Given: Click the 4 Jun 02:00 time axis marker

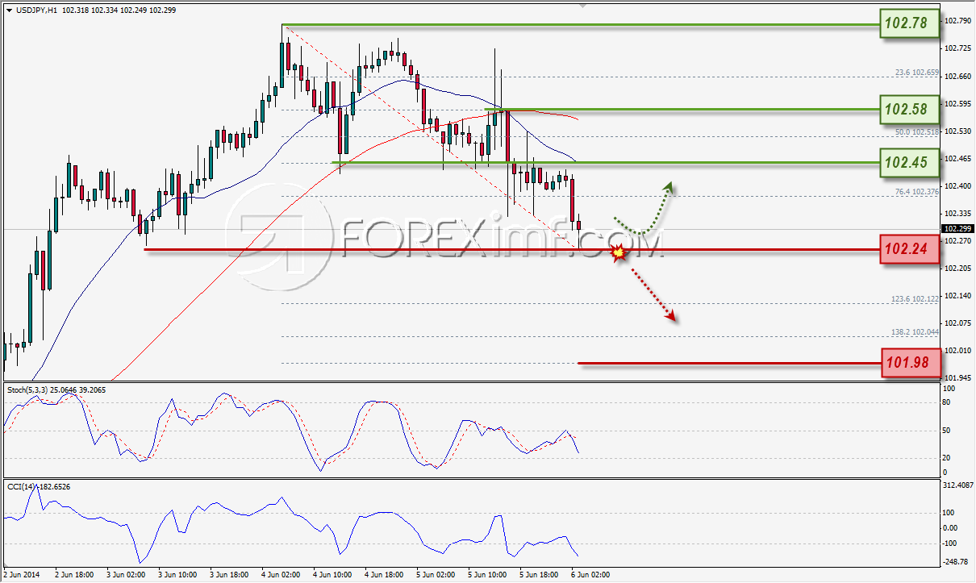Looking at the screenshot, I should [x=283, y=575].
